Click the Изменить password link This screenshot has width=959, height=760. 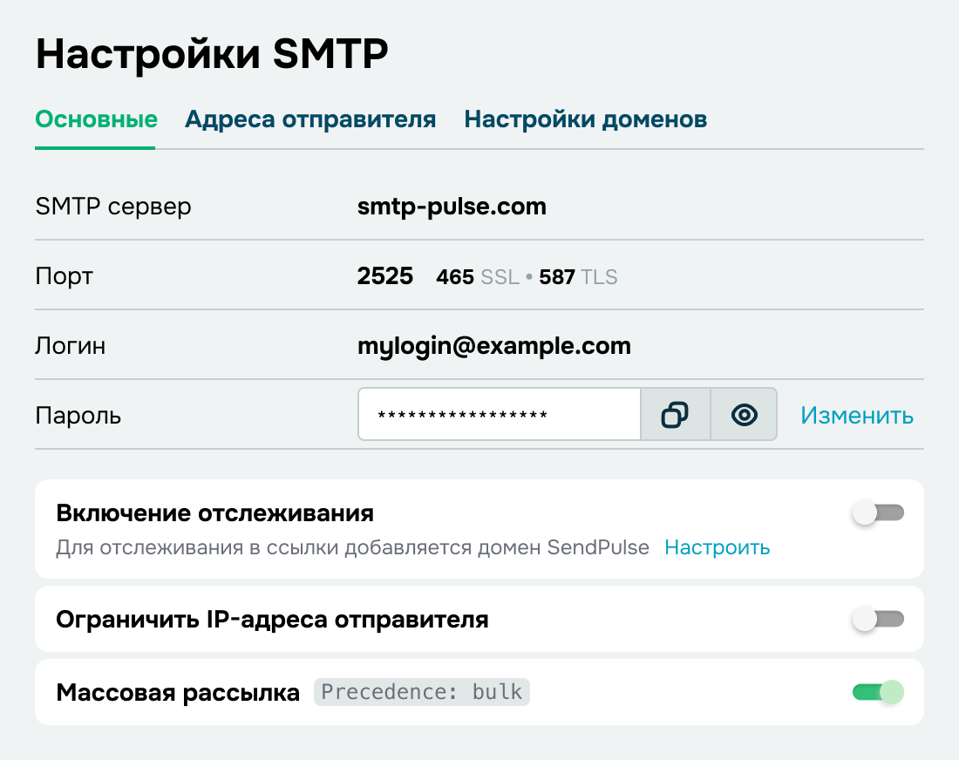pyautogui.click(x=857, y=415)
